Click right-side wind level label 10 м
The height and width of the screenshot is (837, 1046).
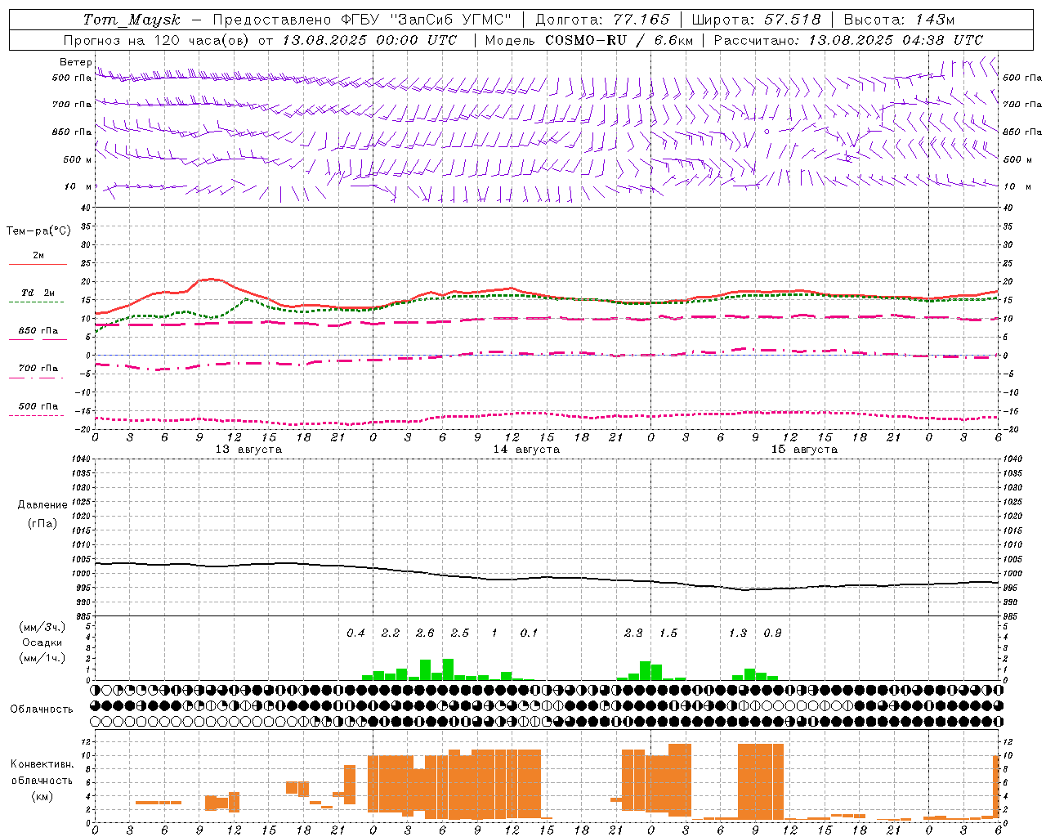pos(1017,186)
